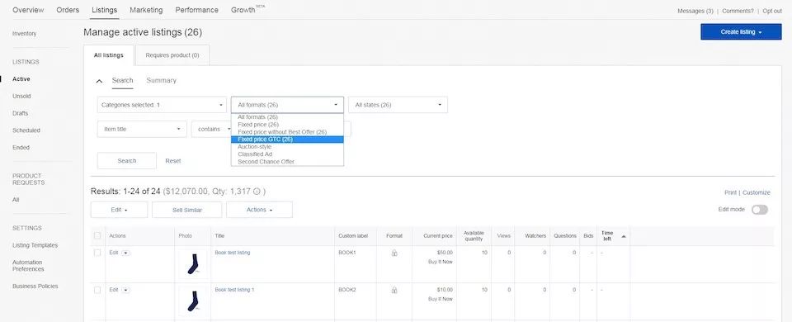Click the Reset link next to Search
The width and height of the screenshot is (792, 322).
[x=172, y=161]
